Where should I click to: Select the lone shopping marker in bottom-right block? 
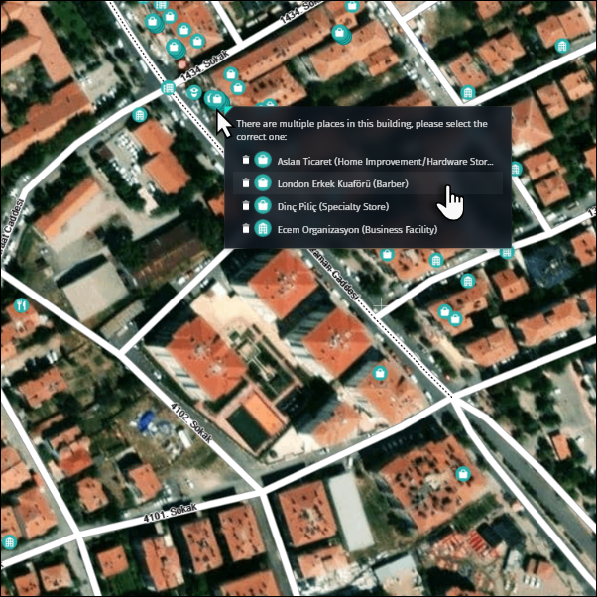point(463,474)
